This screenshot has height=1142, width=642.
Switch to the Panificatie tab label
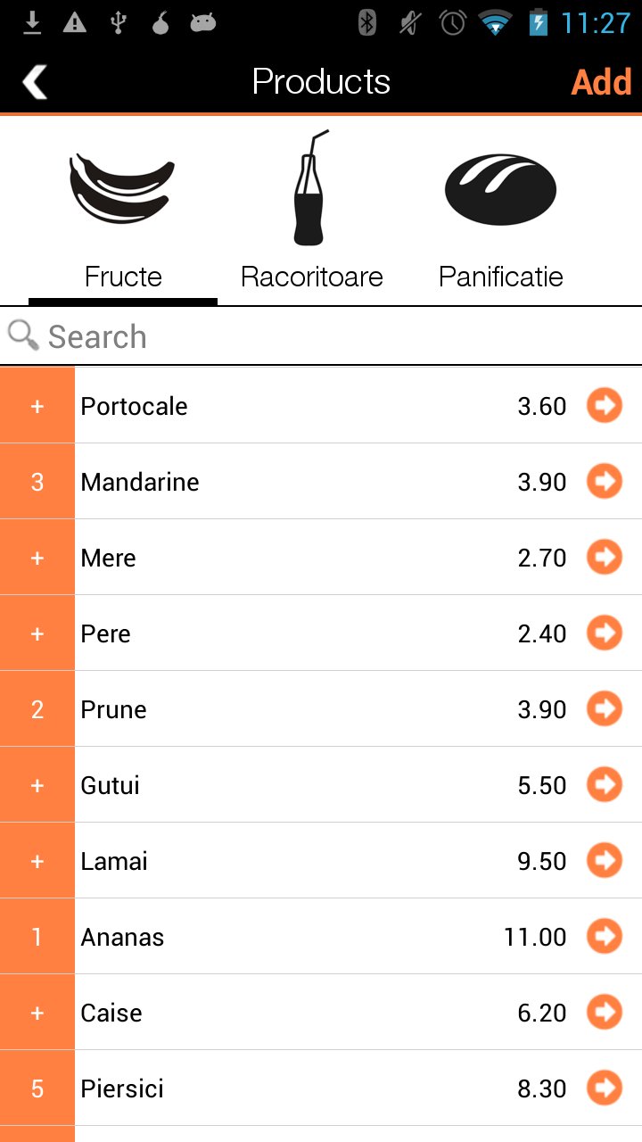click(501, 277)
